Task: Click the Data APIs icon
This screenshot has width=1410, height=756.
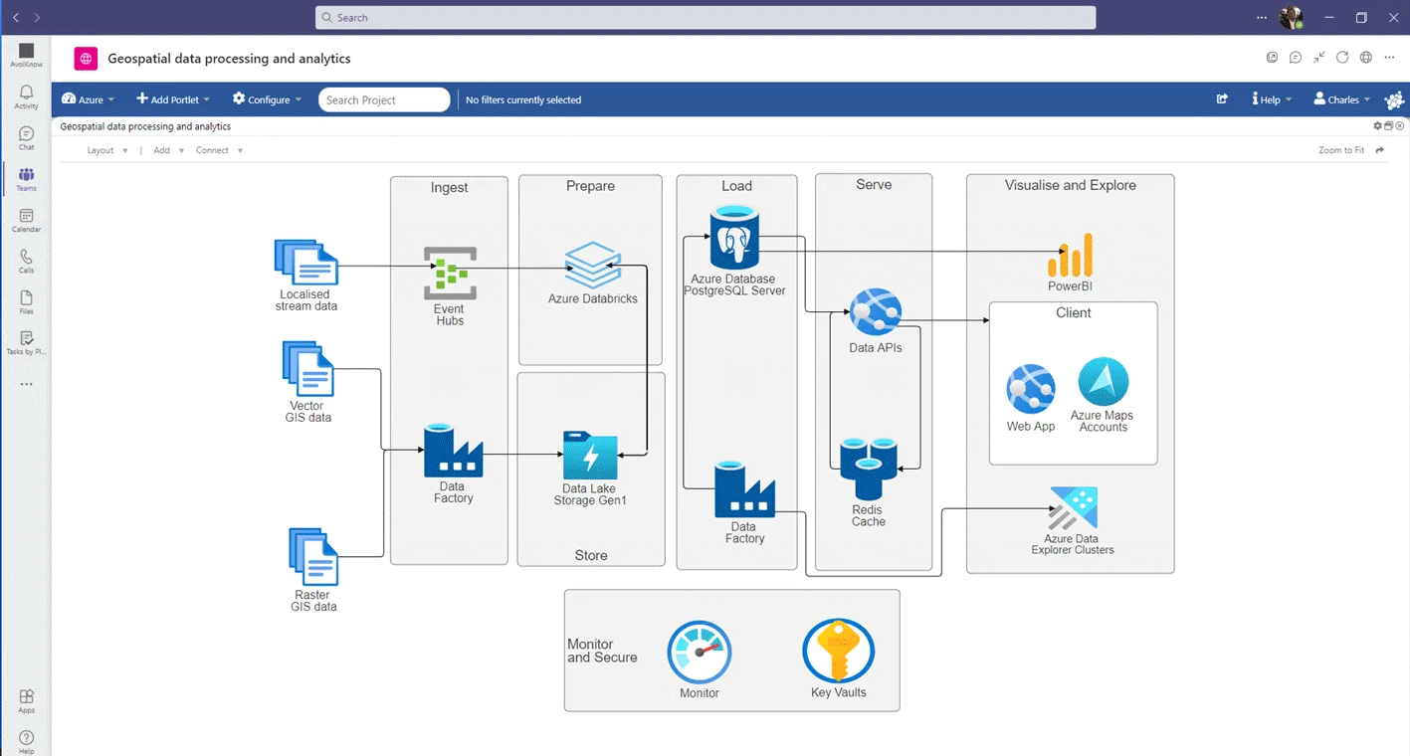Action: (x=876, y=312)
